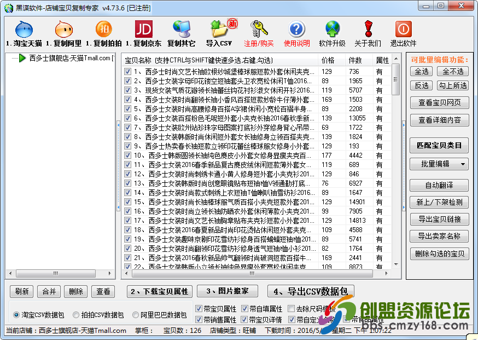Image resolution: width=478 pixels, height=340 pixels.
Task: Click the 勾上所选 button
Action: pos(453,85)
